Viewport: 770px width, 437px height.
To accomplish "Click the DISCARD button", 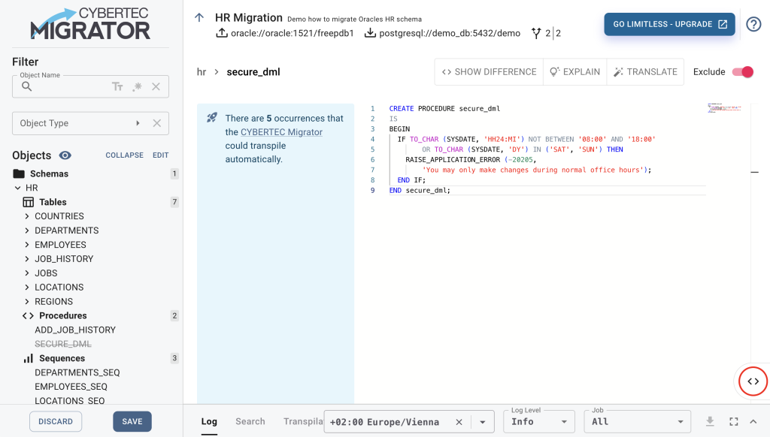I will 56,421.
